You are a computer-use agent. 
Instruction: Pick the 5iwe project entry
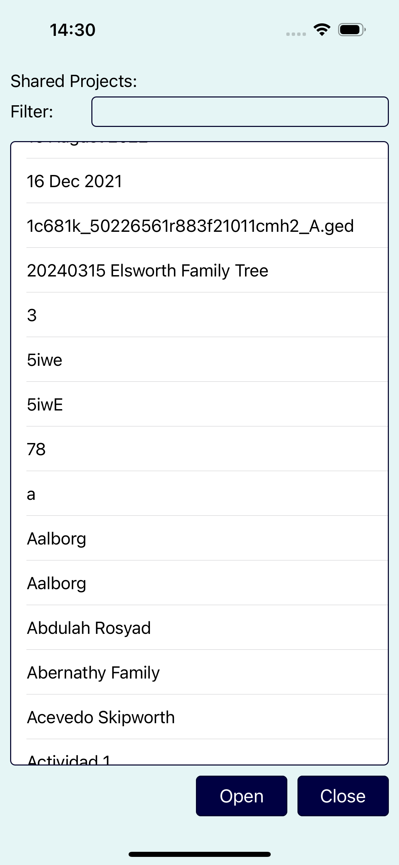(x=207, y=359)
